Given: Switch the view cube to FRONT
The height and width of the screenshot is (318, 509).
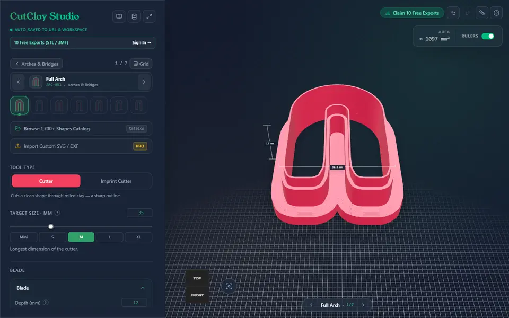Looking at the screenshot, I should pos(197,295).
